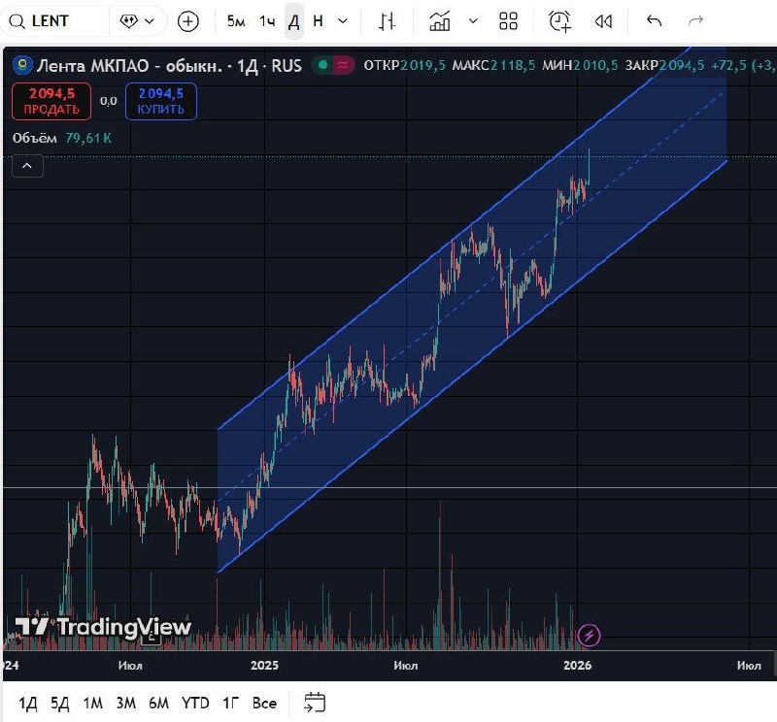Select the 6М date range
The height and width of the screenshot is (722, 777).
pyautogui.click(x=158, y=704)
